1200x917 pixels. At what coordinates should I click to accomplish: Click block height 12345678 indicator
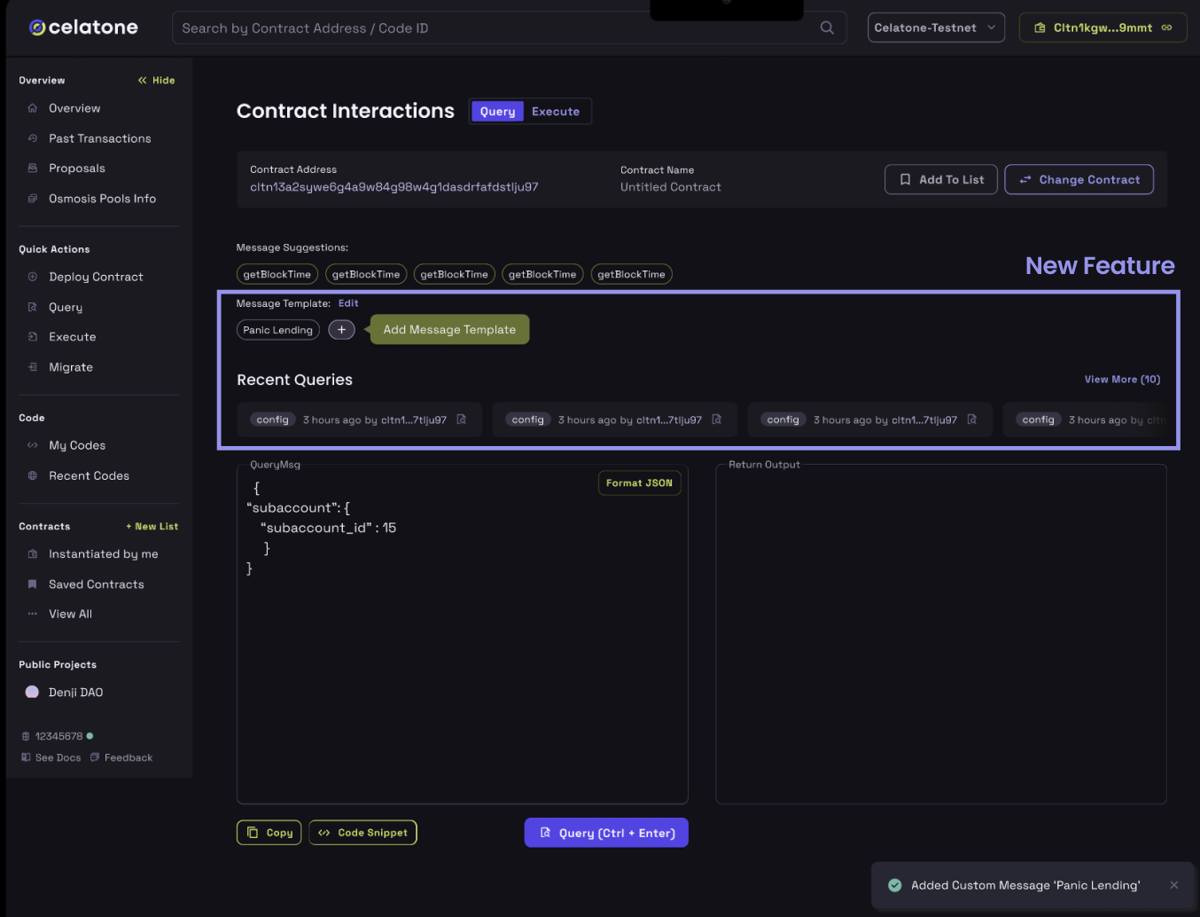click(57, 736)
